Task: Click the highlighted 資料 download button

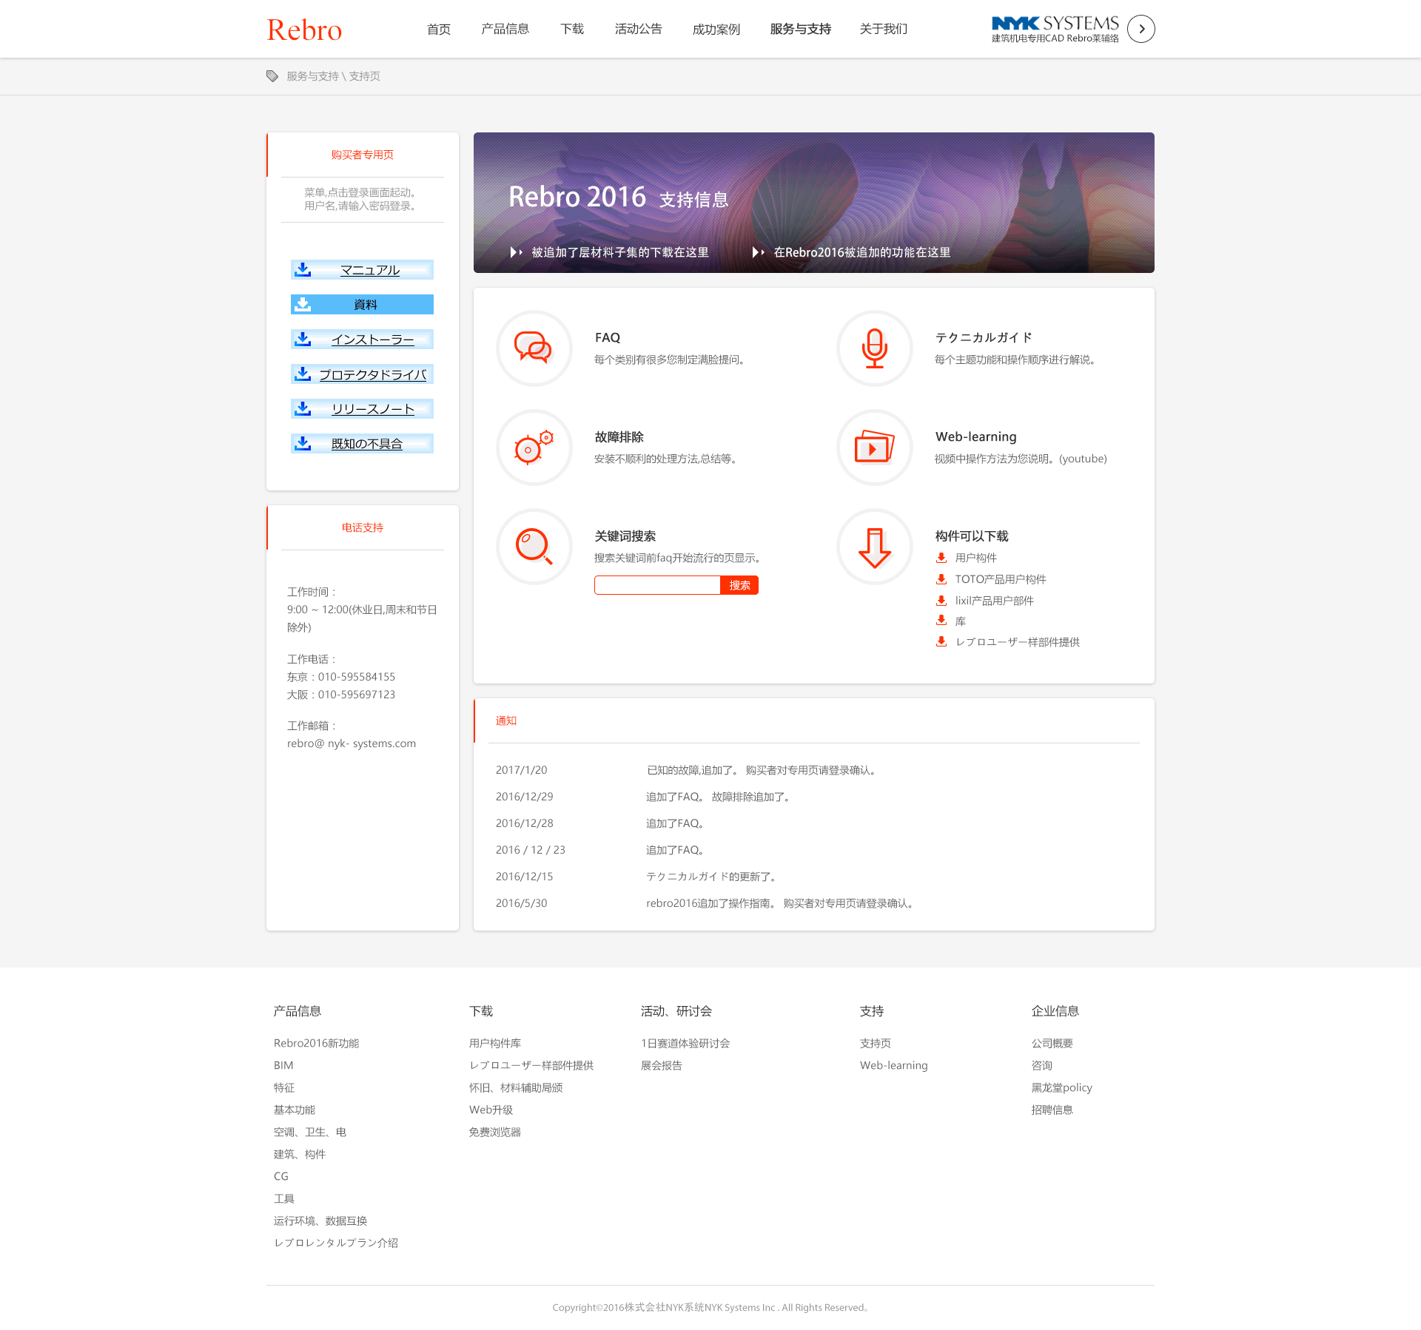Action: point(362,305)
